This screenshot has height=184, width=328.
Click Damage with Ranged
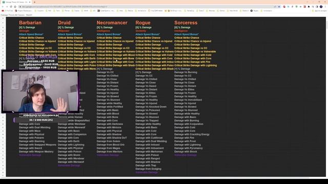(x=148, y=158)
